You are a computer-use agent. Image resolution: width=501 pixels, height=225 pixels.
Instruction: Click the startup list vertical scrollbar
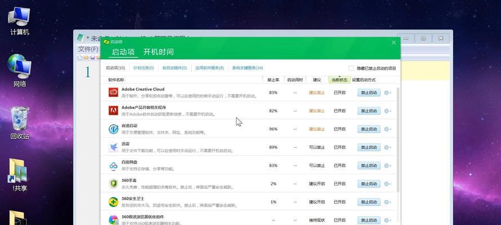tap(398, 139)
